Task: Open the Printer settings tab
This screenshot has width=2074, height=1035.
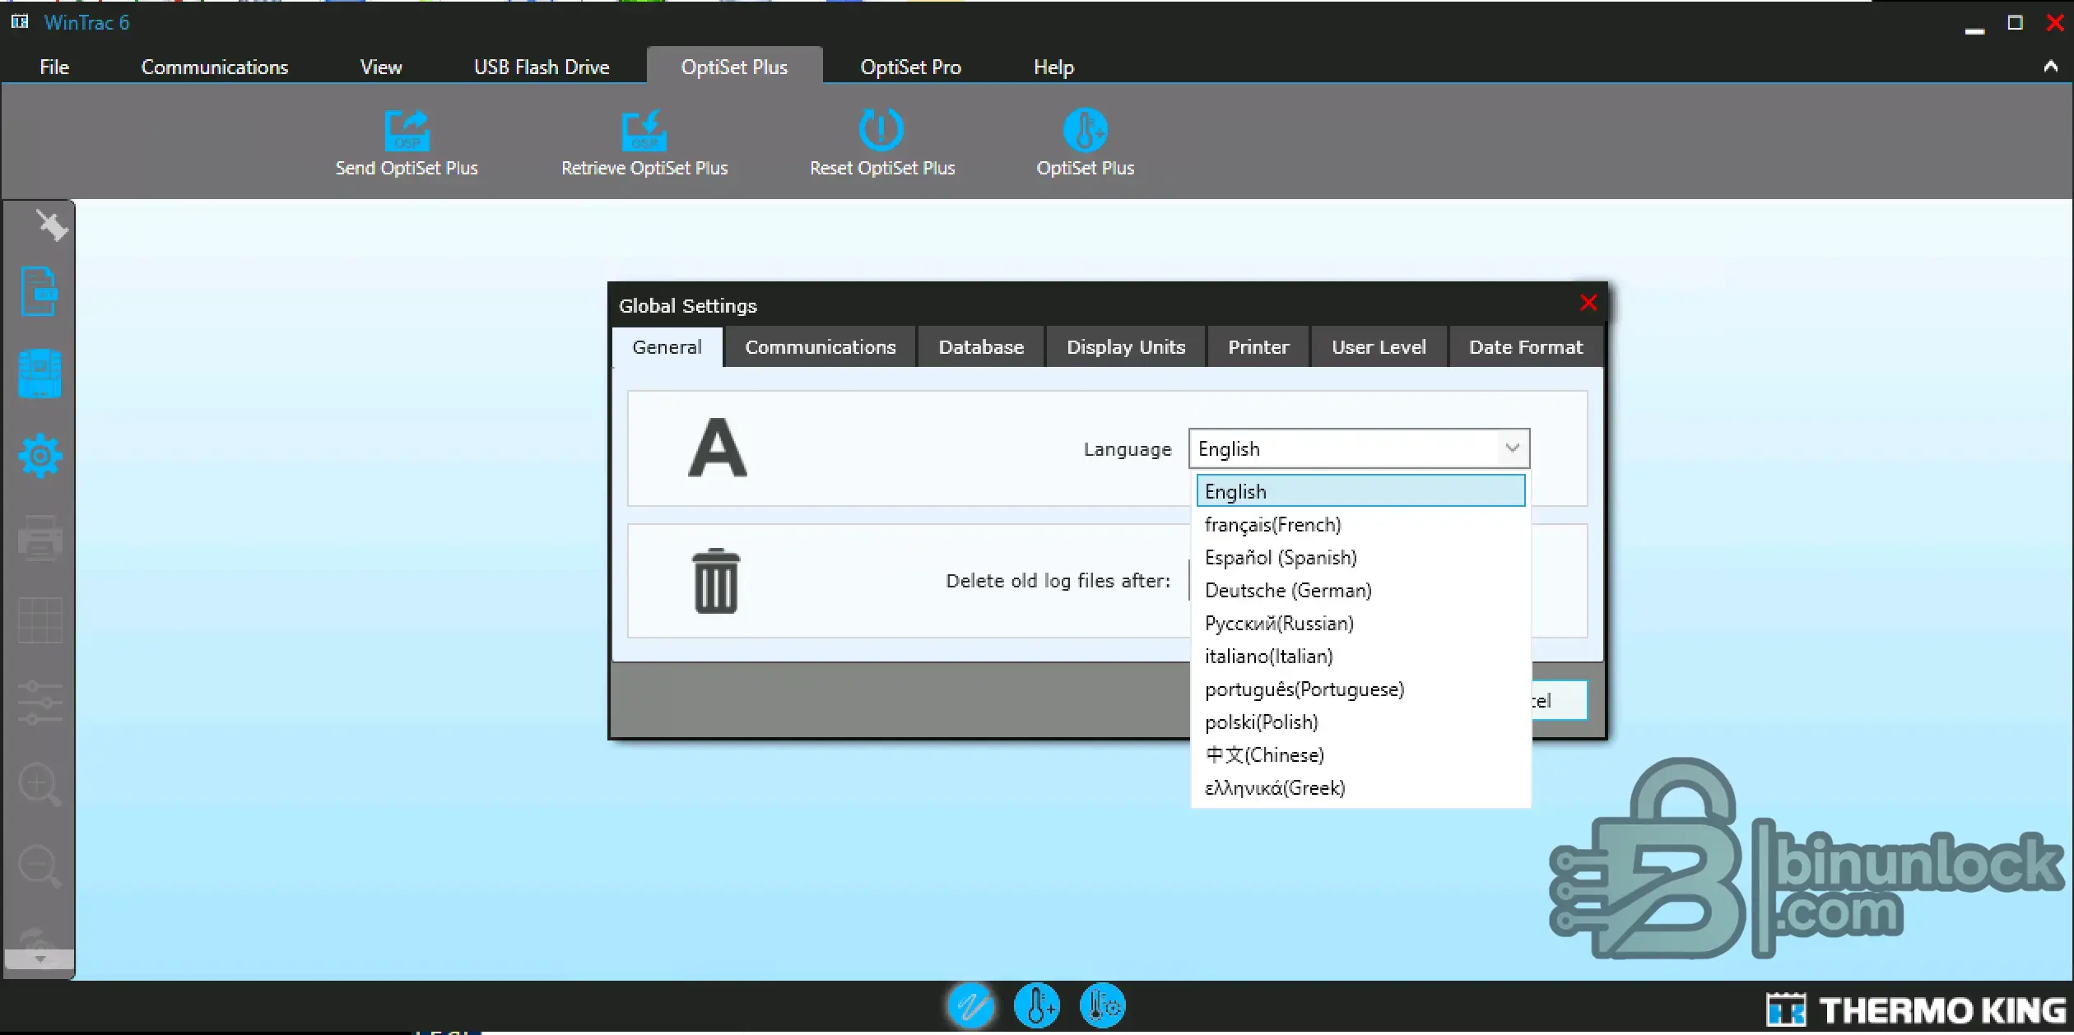Action: point(1258,347)
